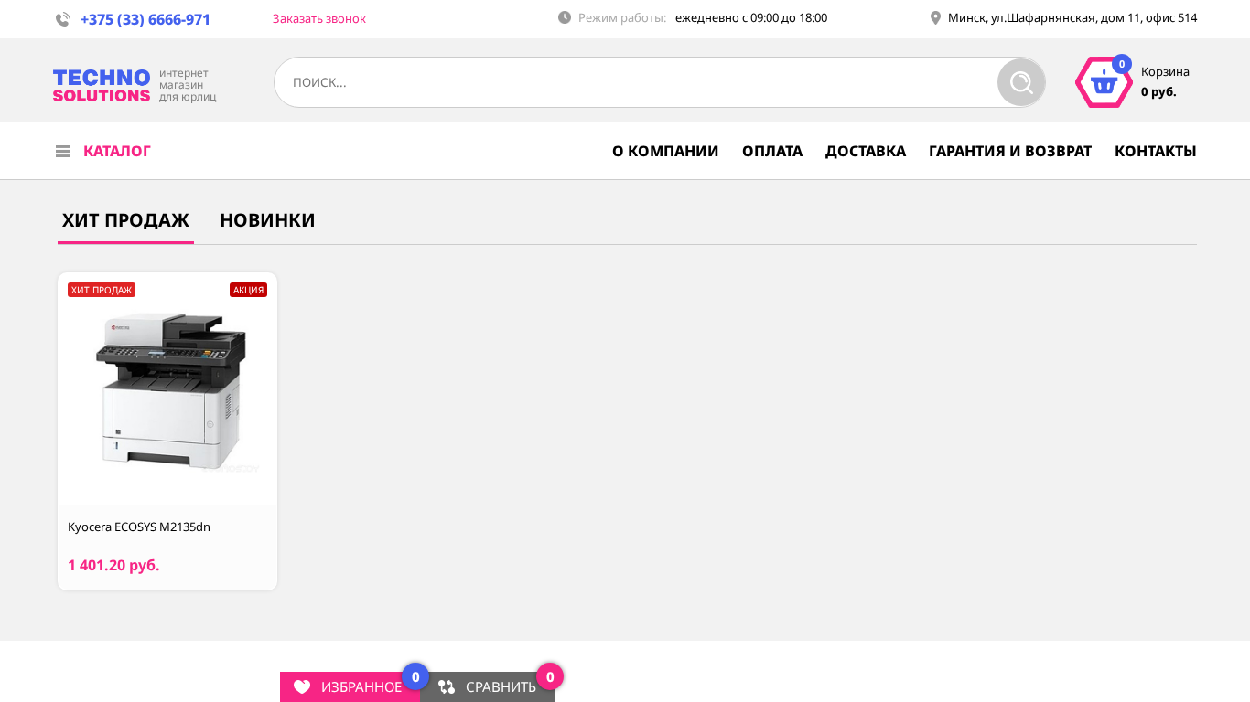Image resolution: width=1250 pixels, height=702 pixels.
Task: Open the ОПЛАТА menu item
Action: click(x=772, y=151)
